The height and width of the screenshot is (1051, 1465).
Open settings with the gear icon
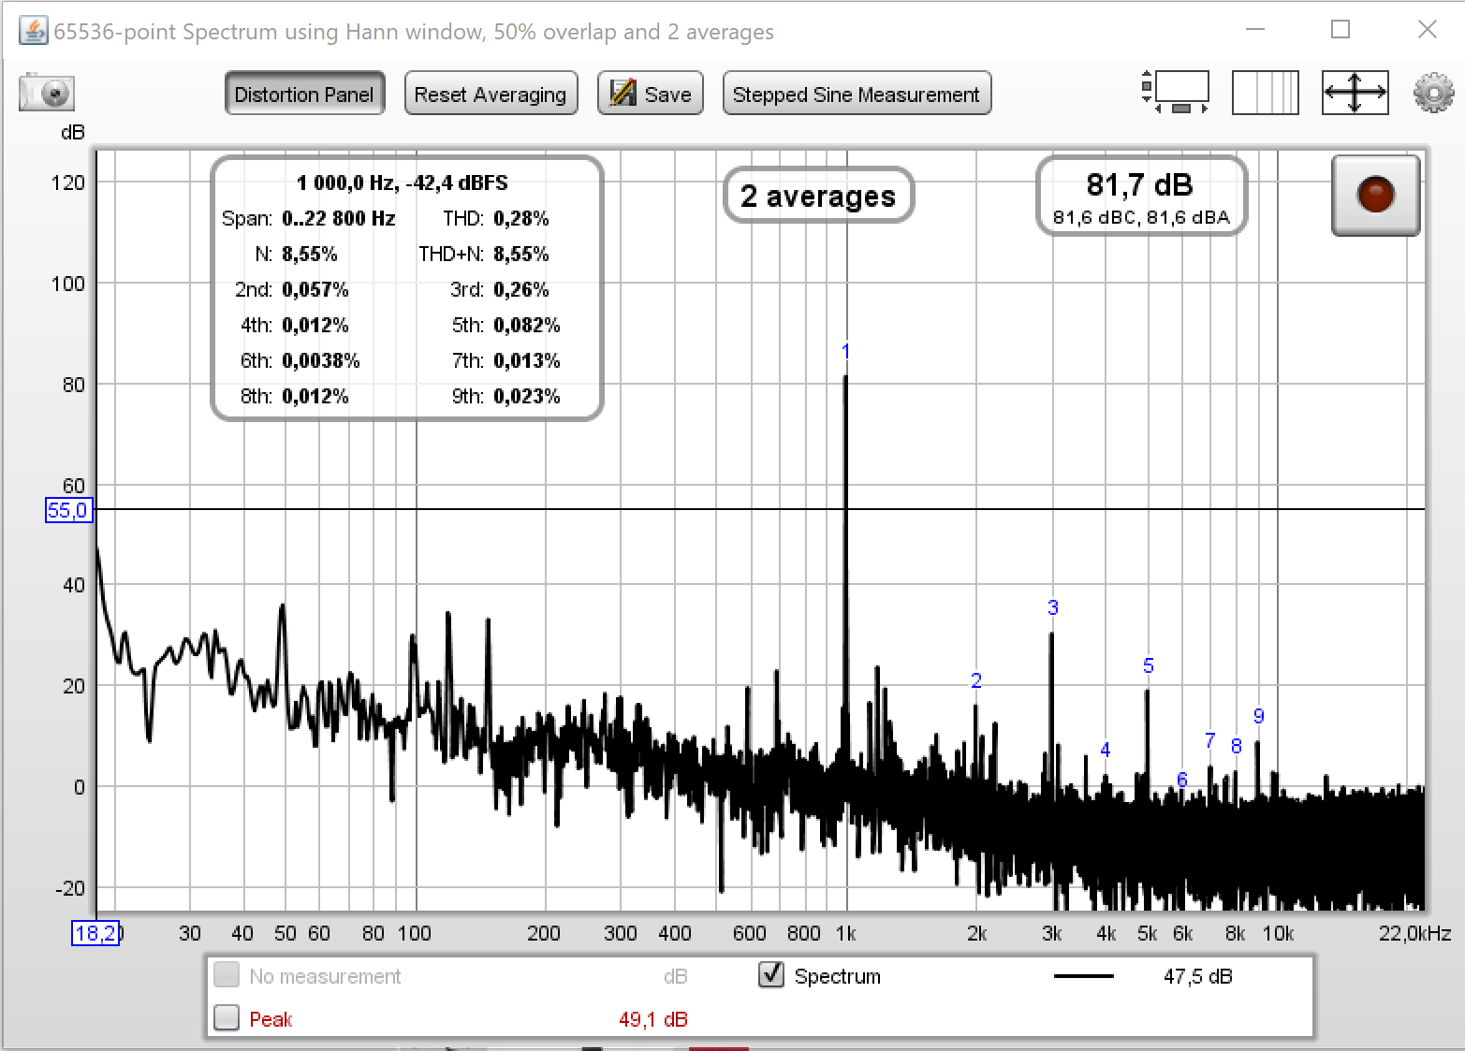click(x=1433, y=94)
